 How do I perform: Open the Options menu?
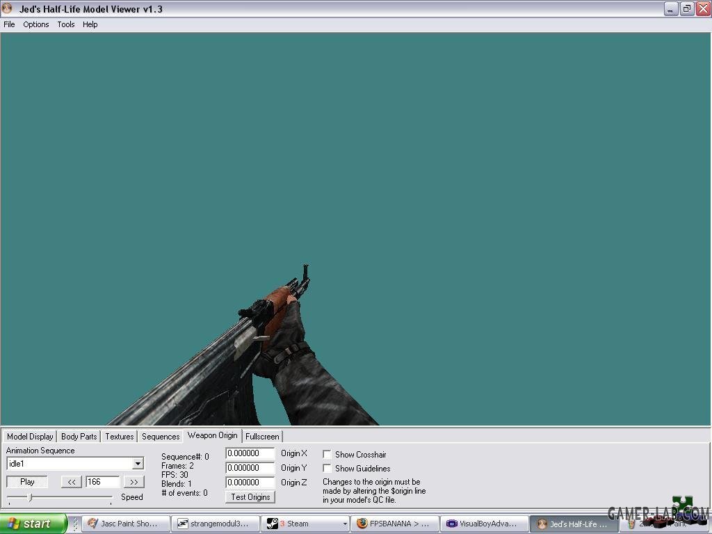[x=36, y=24]
